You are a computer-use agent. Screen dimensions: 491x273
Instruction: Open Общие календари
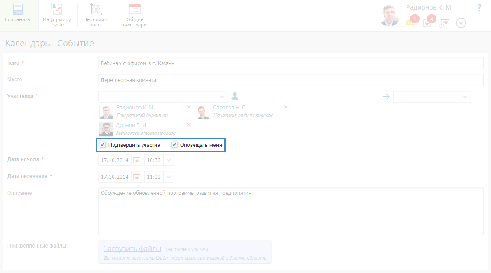[x=135, y=15]
